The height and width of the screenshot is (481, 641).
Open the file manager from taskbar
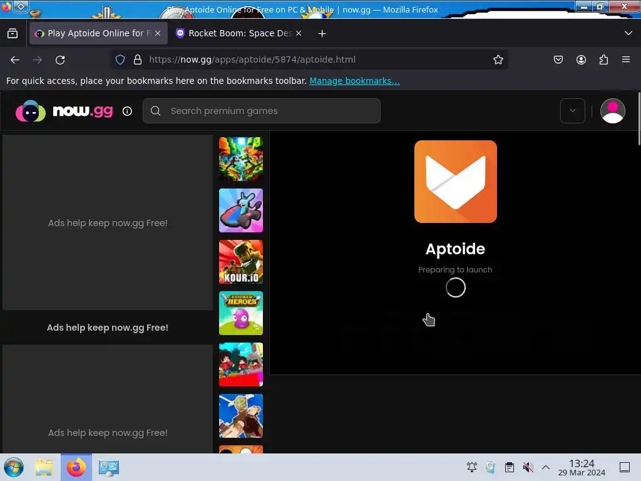[44, 467]
